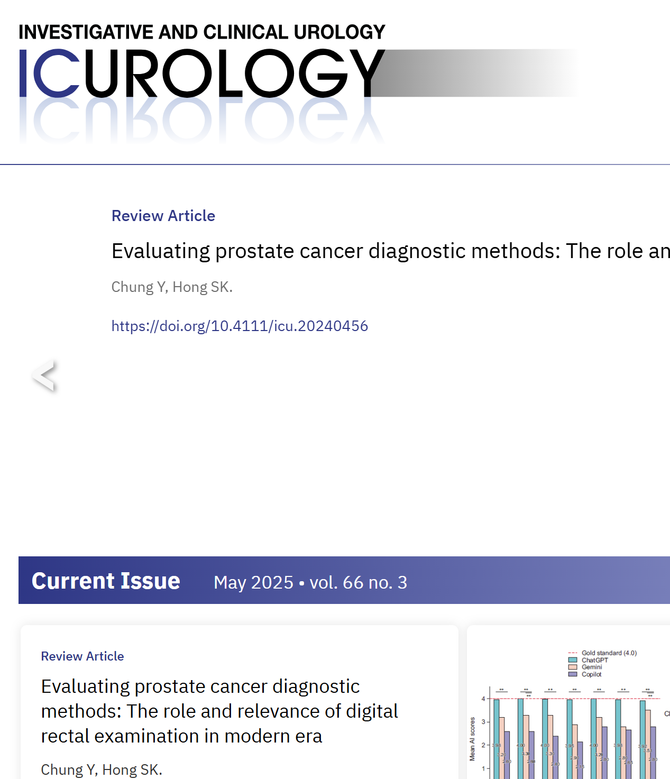This screenshot has width=670, height=779.
Task: Click the teal ChatGPT legend swatch
Action: click(573, 660)
